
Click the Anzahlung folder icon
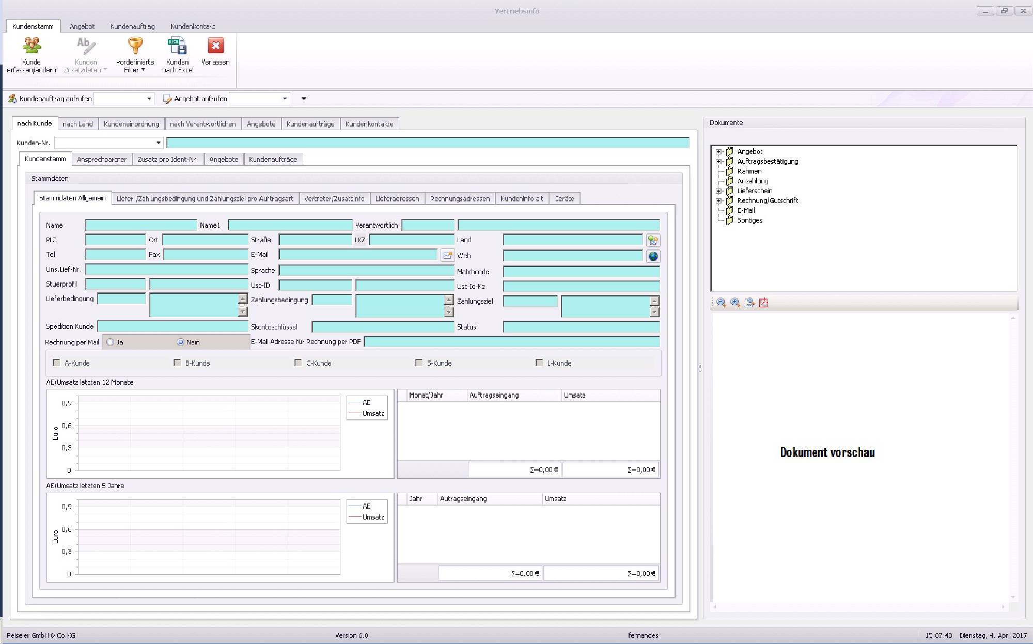(730, 181)
